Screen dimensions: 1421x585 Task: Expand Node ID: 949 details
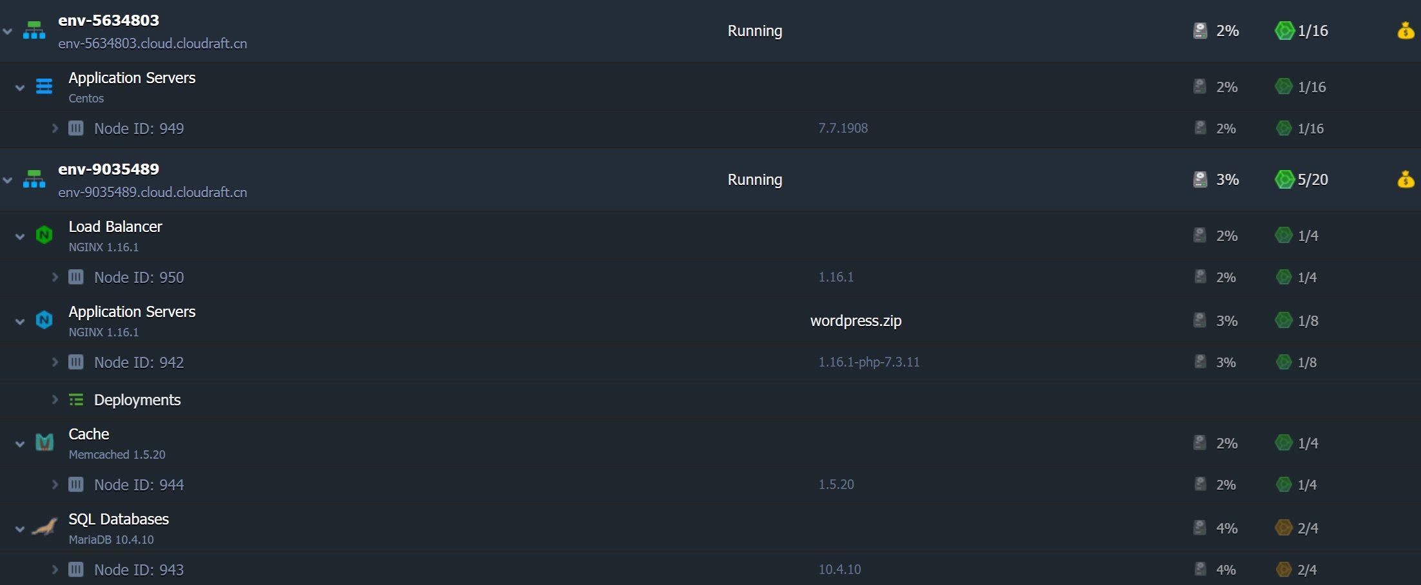(55, 128)
